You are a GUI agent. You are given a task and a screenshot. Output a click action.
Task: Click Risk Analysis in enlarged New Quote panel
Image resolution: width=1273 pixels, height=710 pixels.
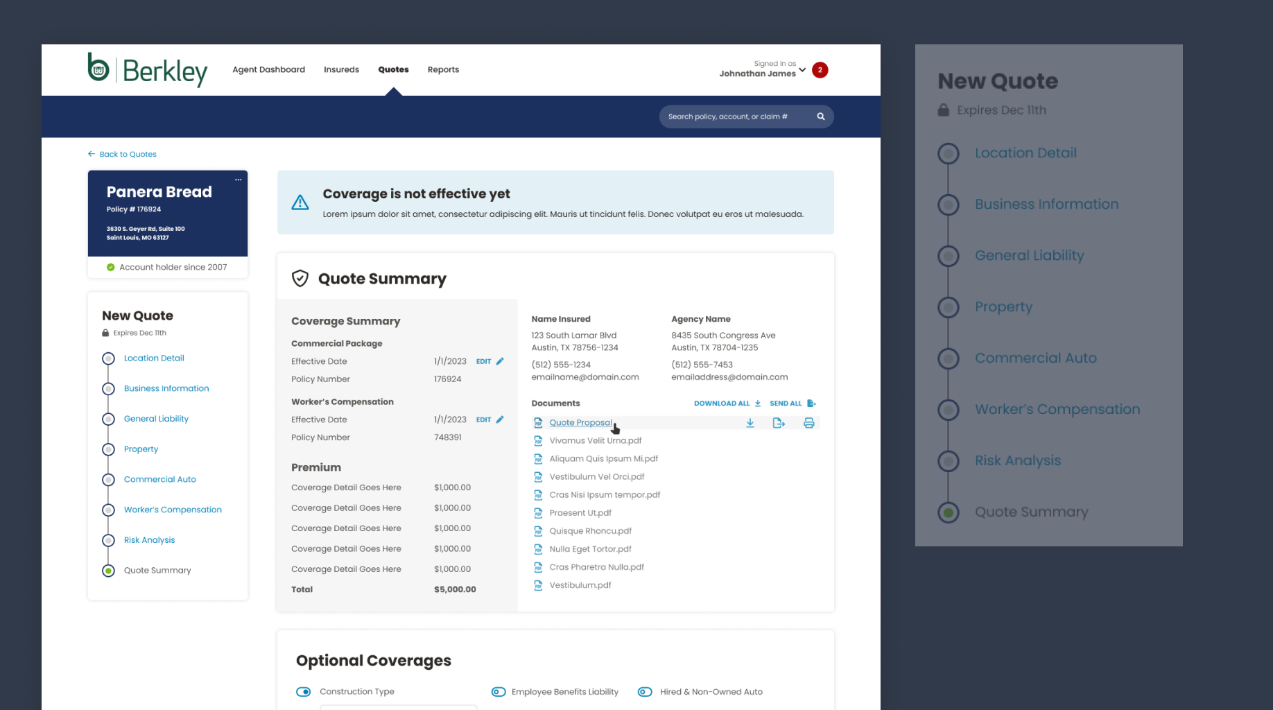1018,460
